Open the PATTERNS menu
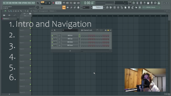The width and height of the screenshot is (171, 96). coord(15,3)
